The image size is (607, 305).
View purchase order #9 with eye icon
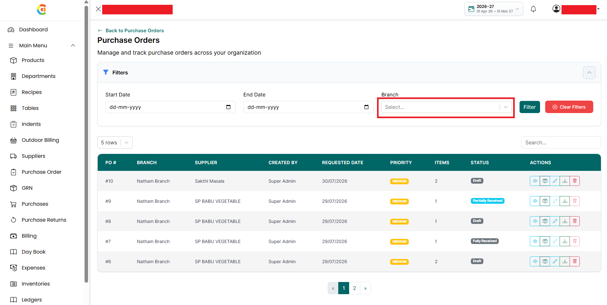point(535,201)
